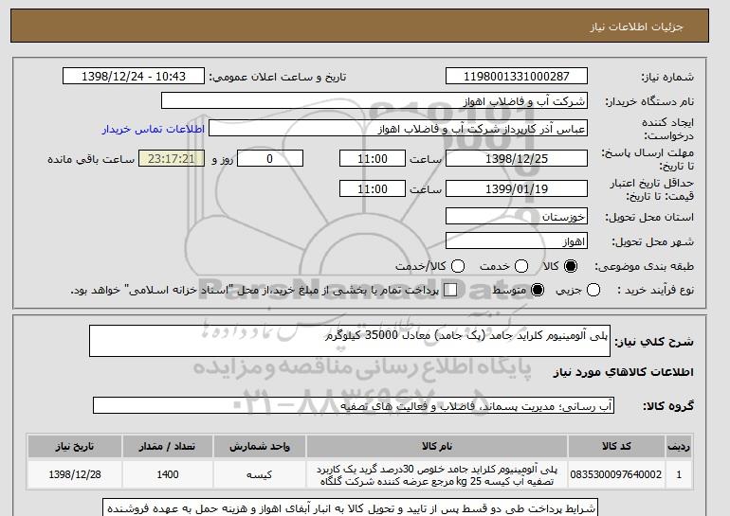Click the نام کالا column header

click(x=437, y=446)
